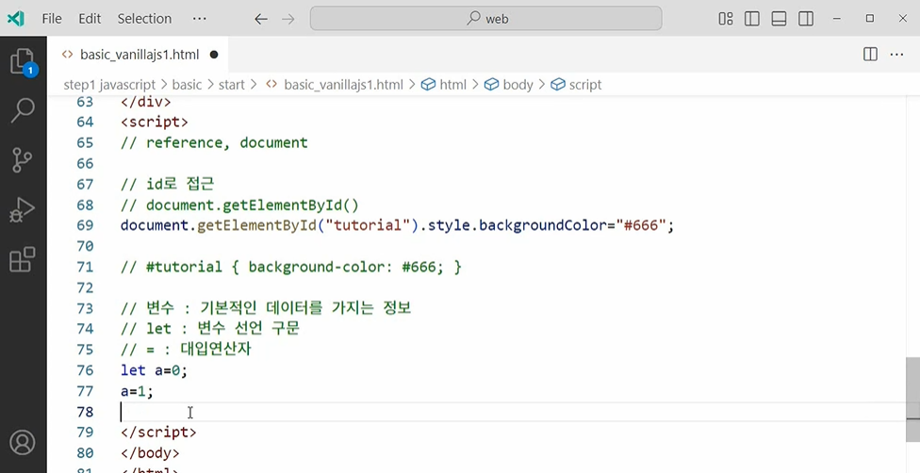The image size is (920, 473).
Task: Expand hidden menus with title bar ellipsis
Action: coord(200,19)
